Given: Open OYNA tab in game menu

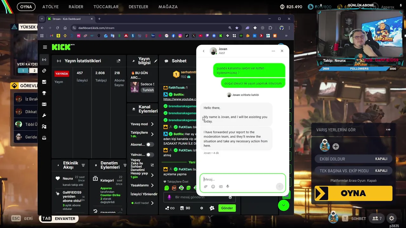Looking at the screenshot, I should click(26, 7).
